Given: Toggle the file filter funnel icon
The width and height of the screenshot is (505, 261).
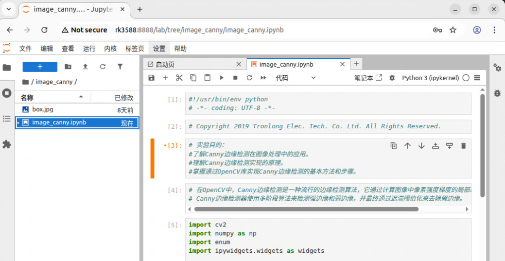Looking at the screenshot, I should pyautogui.click(x=120, y=67).
